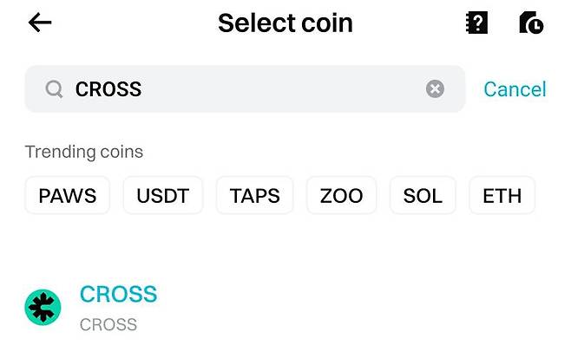Open the help guide icon

pos(476,23)
